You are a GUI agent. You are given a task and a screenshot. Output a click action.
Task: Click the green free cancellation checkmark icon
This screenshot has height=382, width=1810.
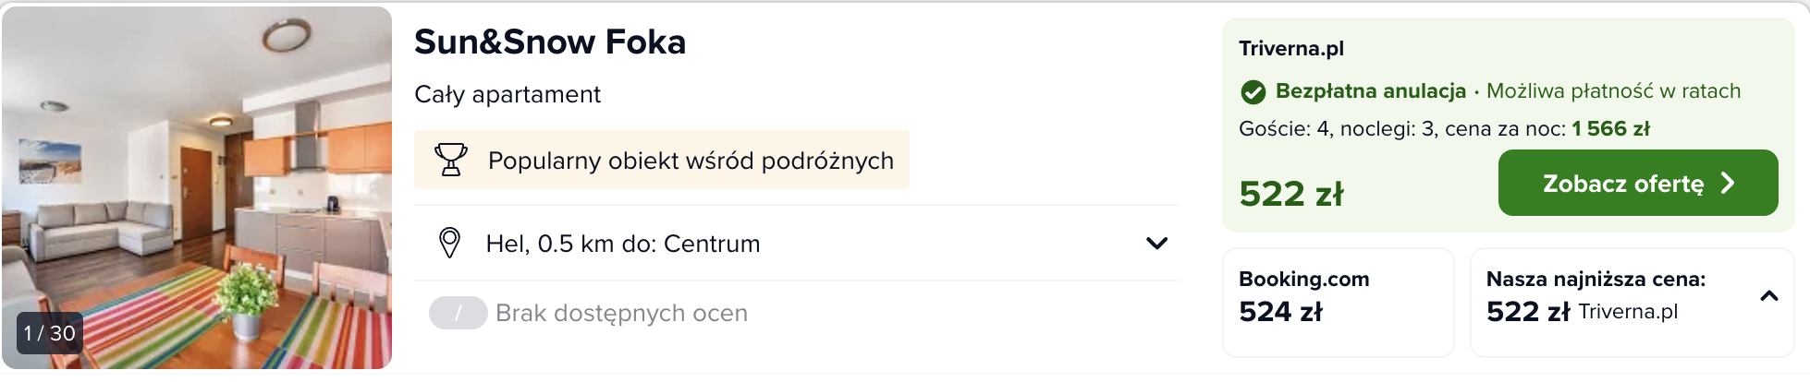[x=1253, y=92]
